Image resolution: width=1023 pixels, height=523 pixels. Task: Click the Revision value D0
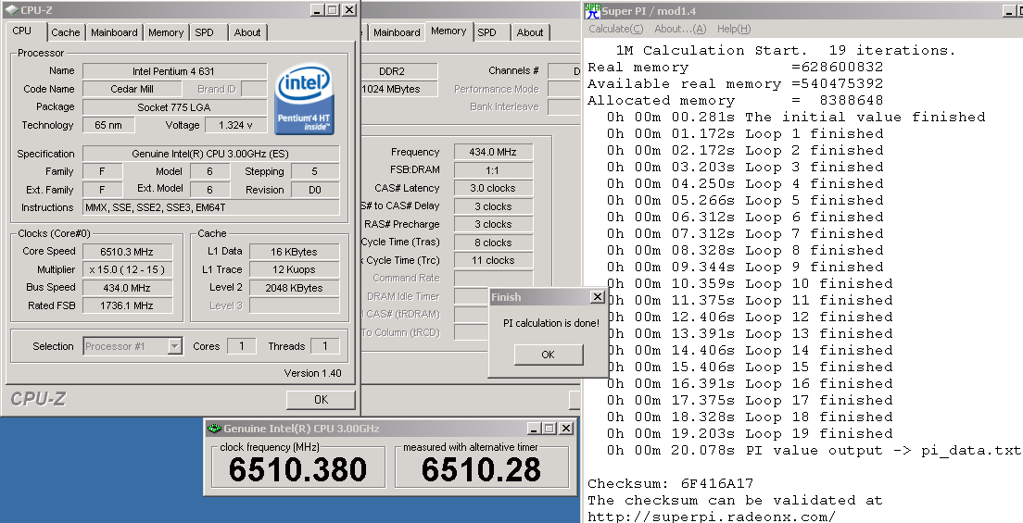click(315, 190)
